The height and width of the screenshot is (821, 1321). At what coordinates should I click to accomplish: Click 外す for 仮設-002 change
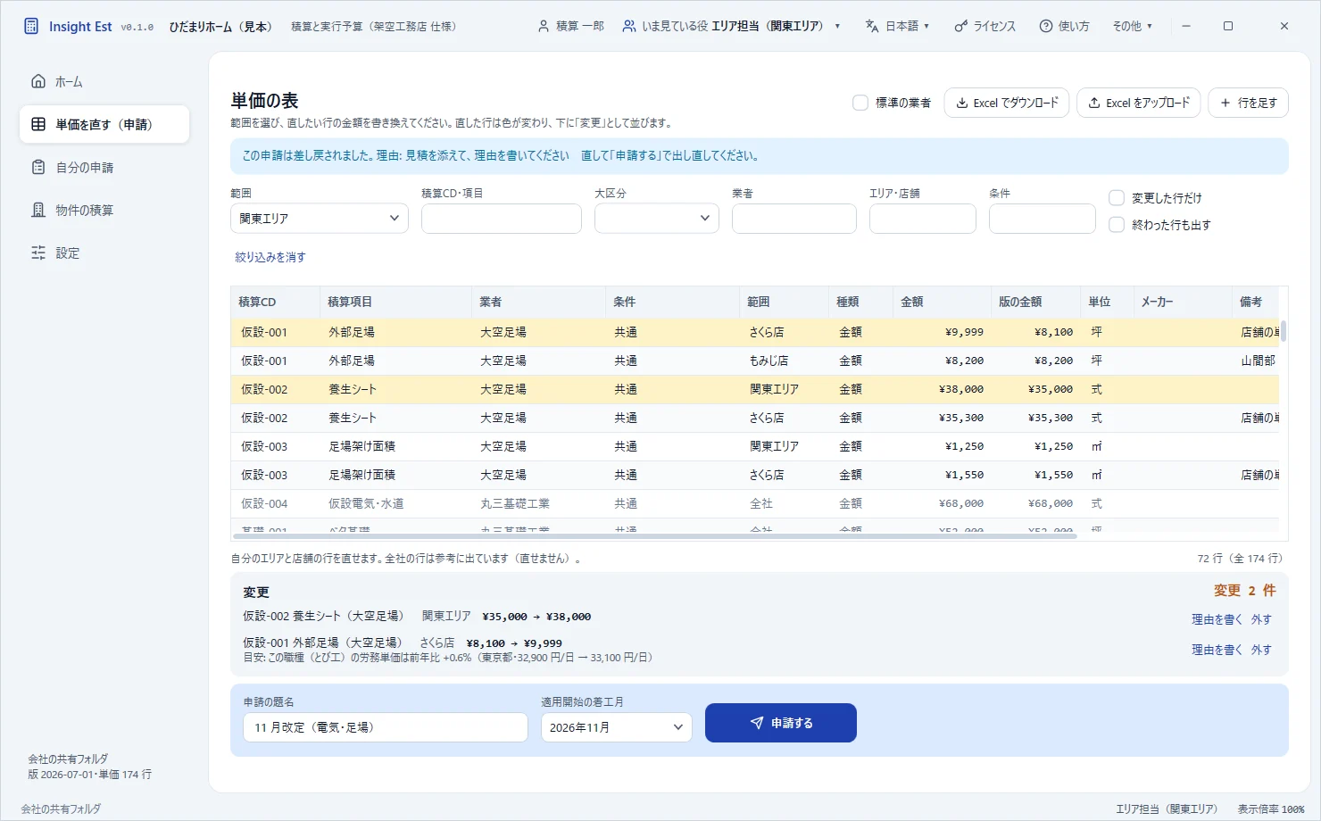(x=1261, y=619)
